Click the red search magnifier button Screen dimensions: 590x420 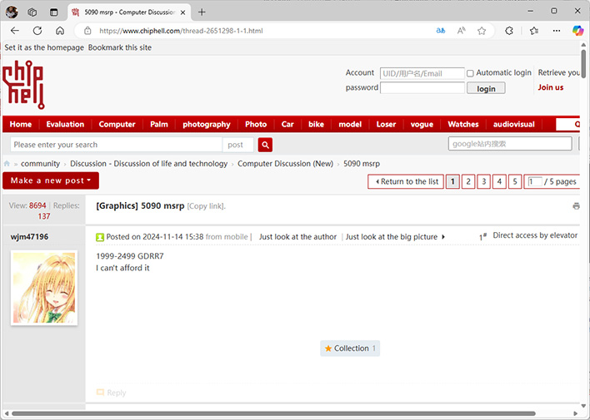pyautogui.click(x=265, y=145)
